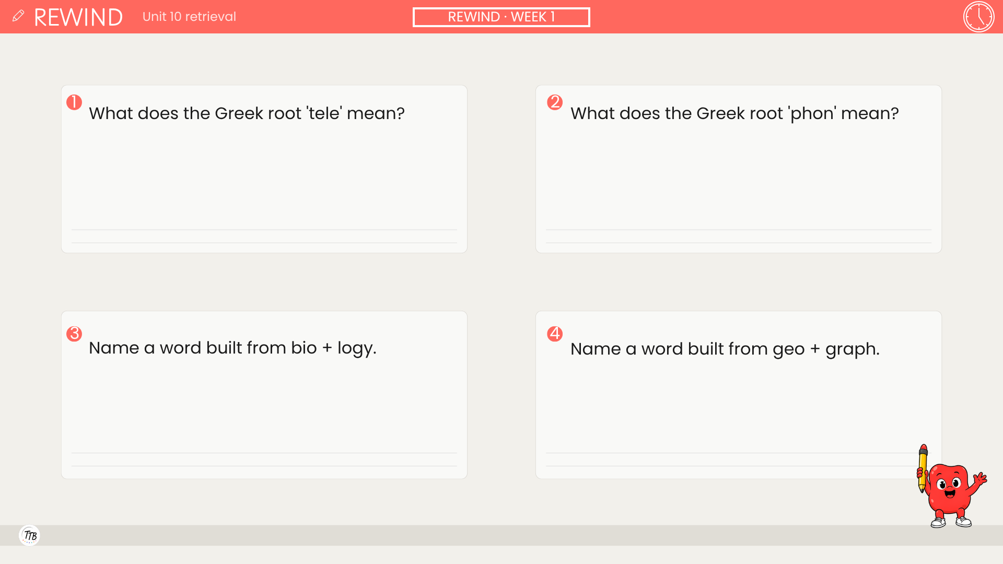
Task: Click the answer line in card 2
Action: pyautogui.click(x=739, y=230)
